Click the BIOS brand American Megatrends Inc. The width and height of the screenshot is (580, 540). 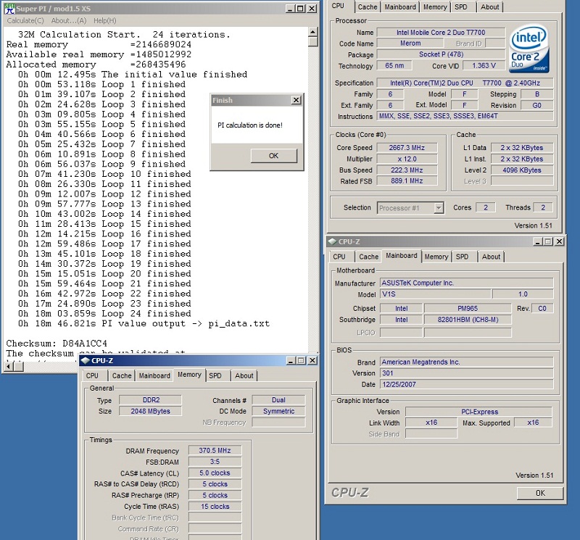[466, 362]
